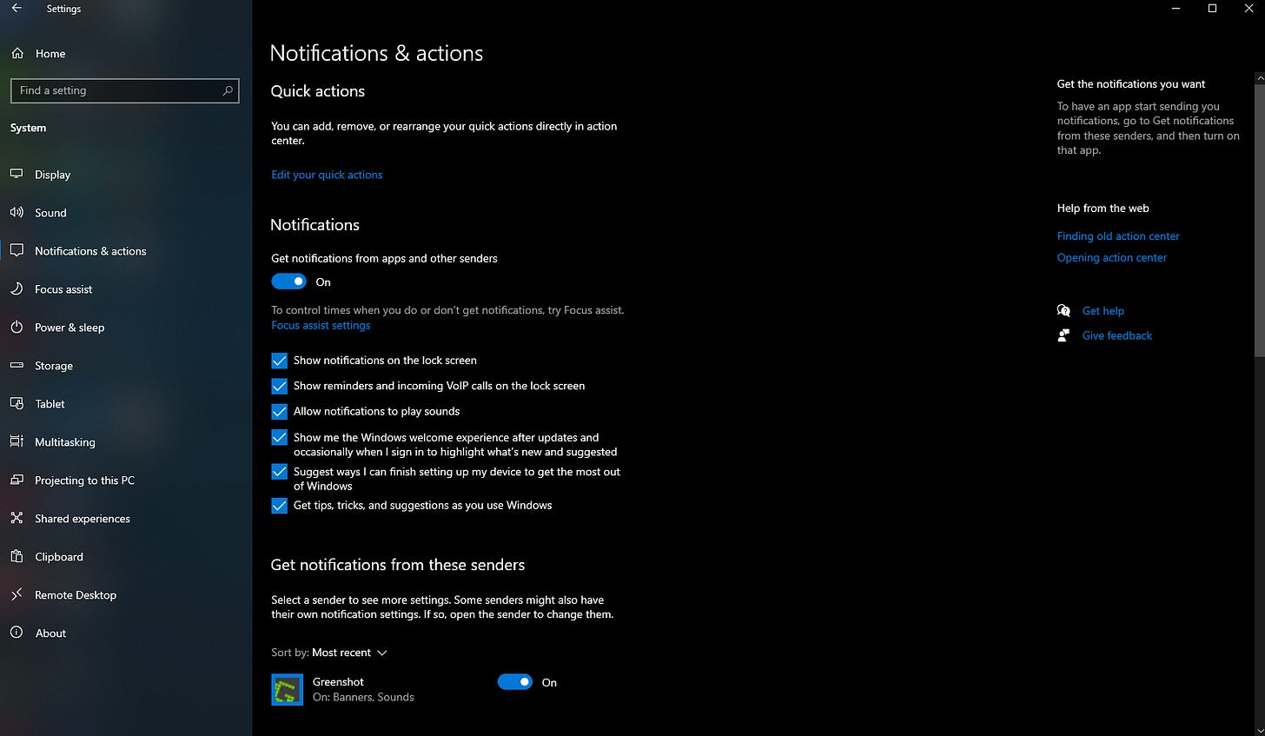Click the scrollbar down arrow
Screen dimensions: 1265x736
pos(1260,730)
